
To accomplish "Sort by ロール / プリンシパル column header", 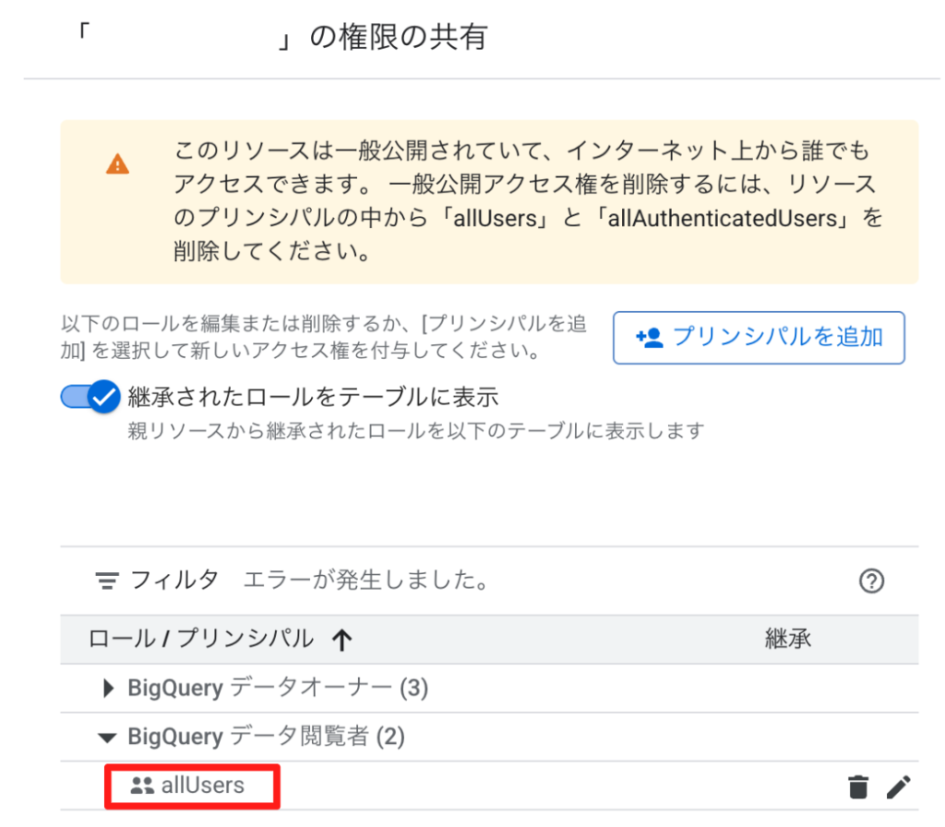I will 200,639.
